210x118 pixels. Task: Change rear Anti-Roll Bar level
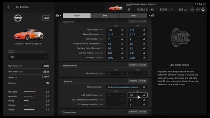(x=137, y=39)
